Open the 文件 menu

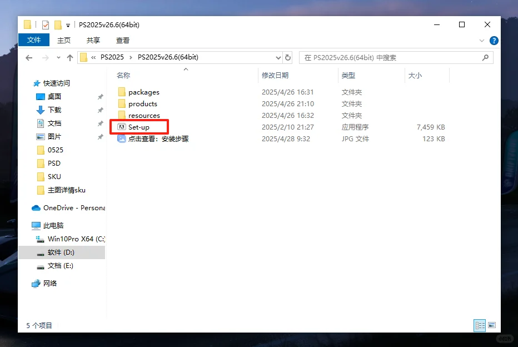tap(34, 40)
